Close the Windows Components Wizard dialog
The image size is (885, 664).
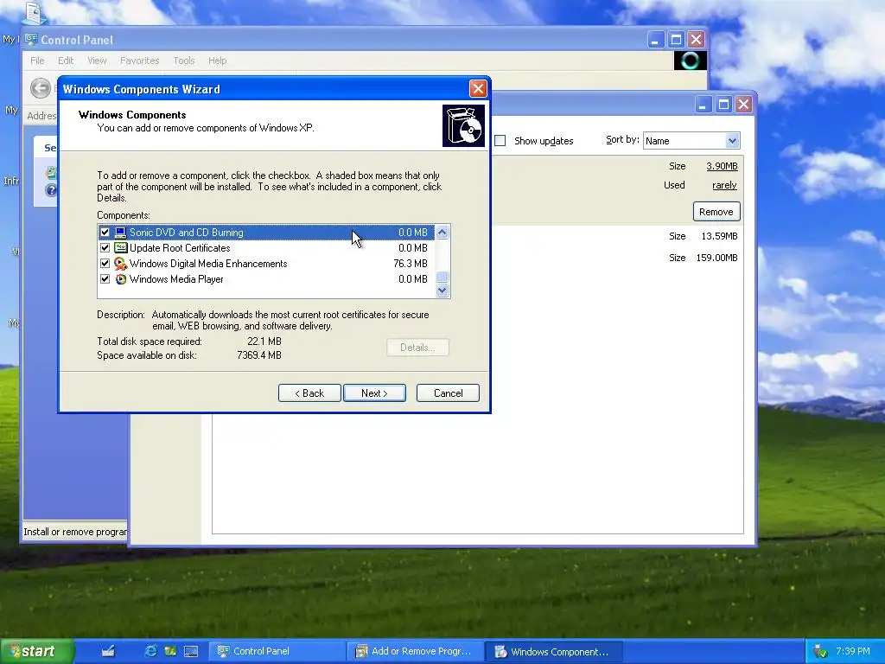(478, 89)
